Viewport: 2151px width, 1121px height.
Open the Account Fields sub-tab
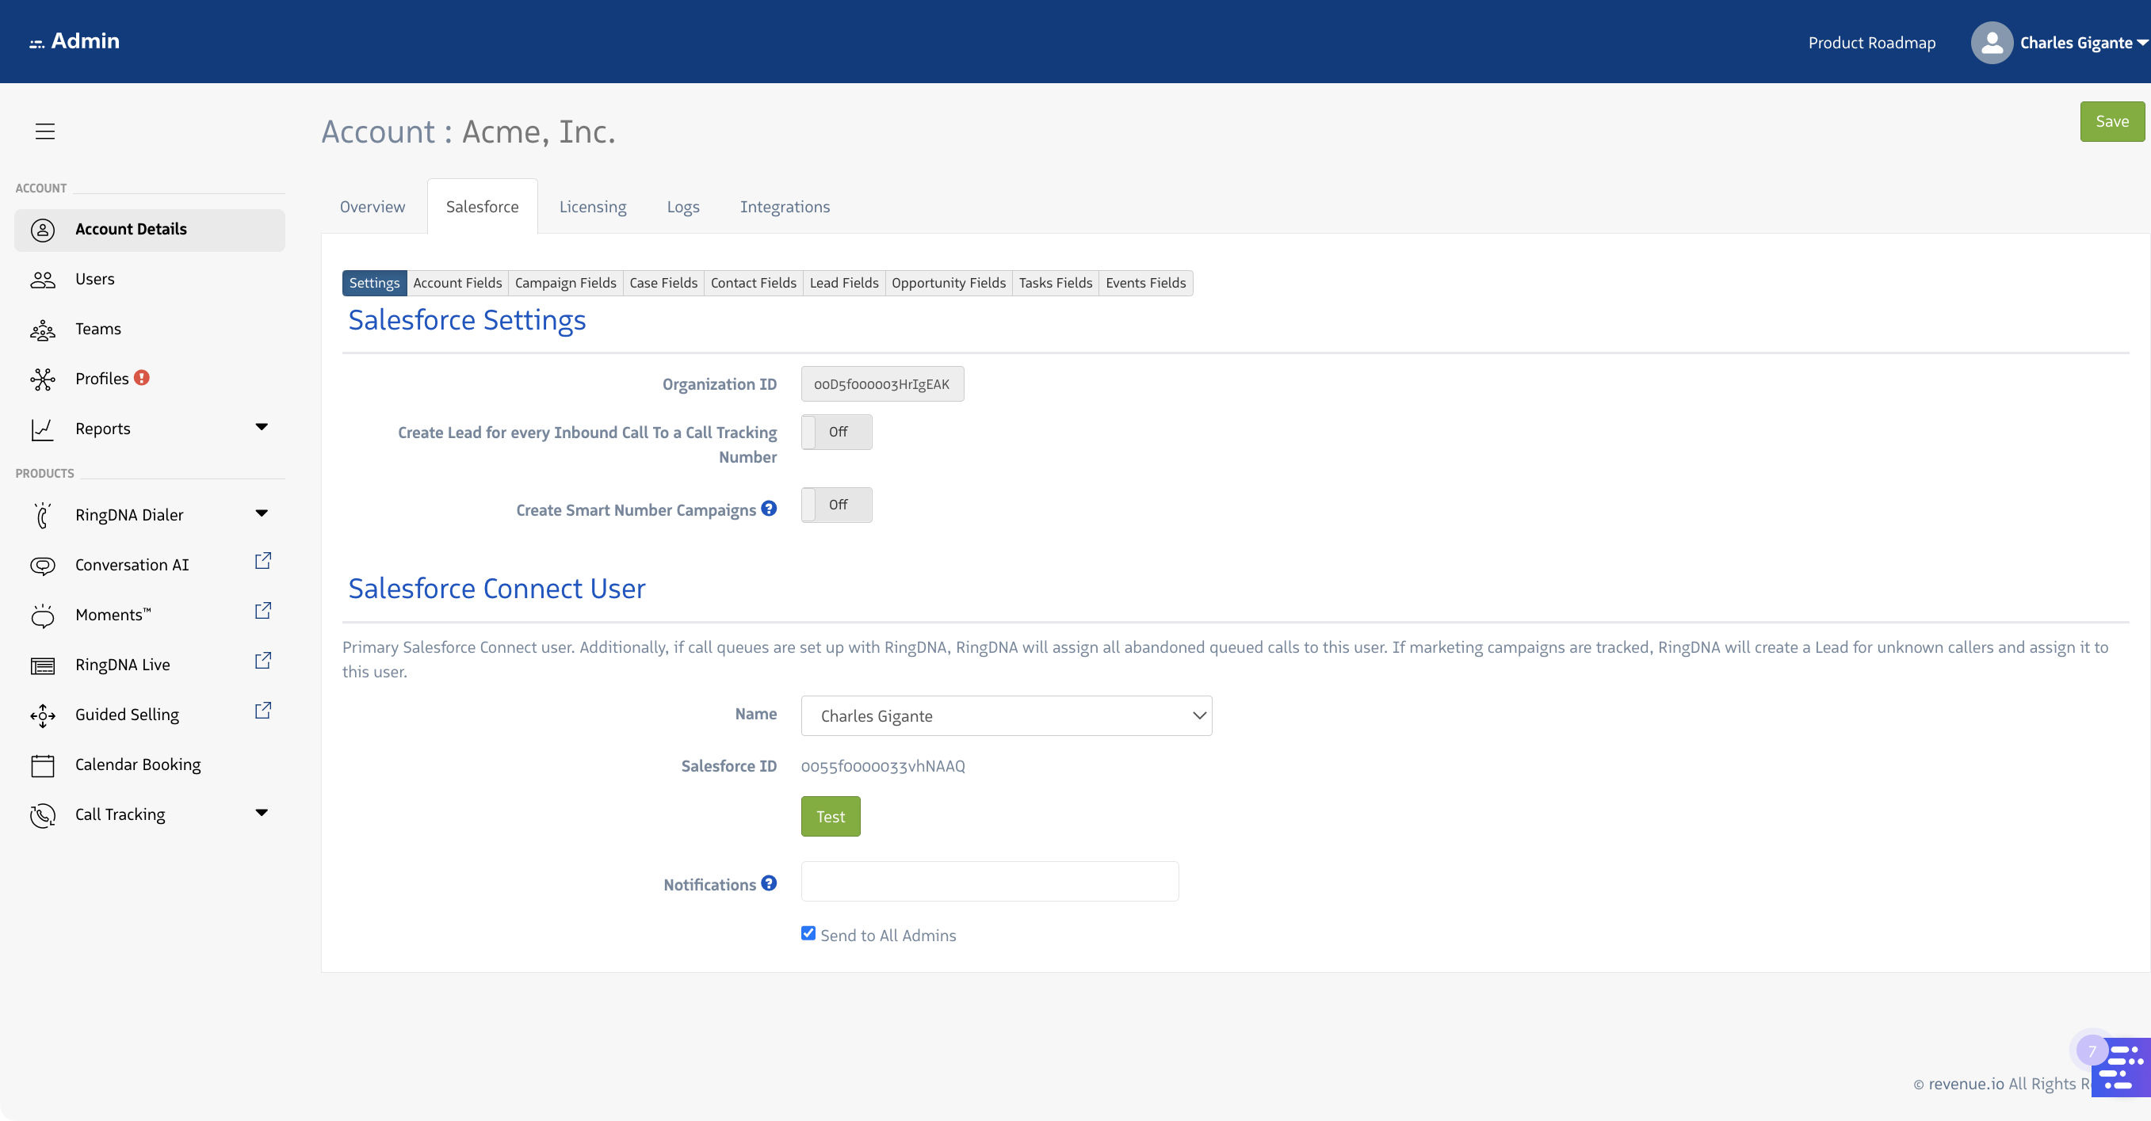click(457, 283)
